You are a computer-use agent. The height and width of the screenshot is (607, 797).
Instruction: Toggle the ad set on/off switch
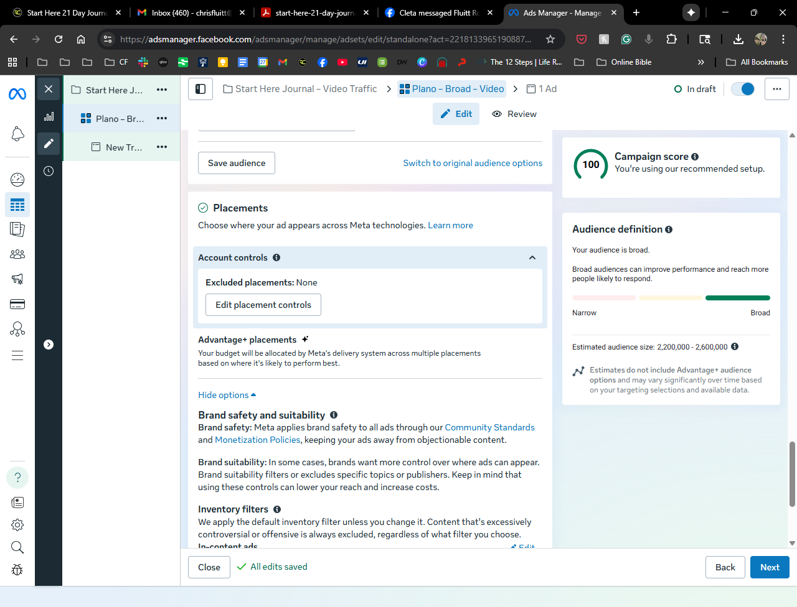tap(743, 89)
